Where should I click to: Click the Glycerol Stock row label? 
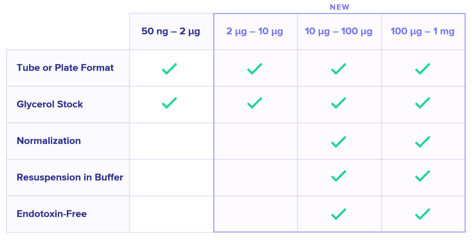coord(50,104)
